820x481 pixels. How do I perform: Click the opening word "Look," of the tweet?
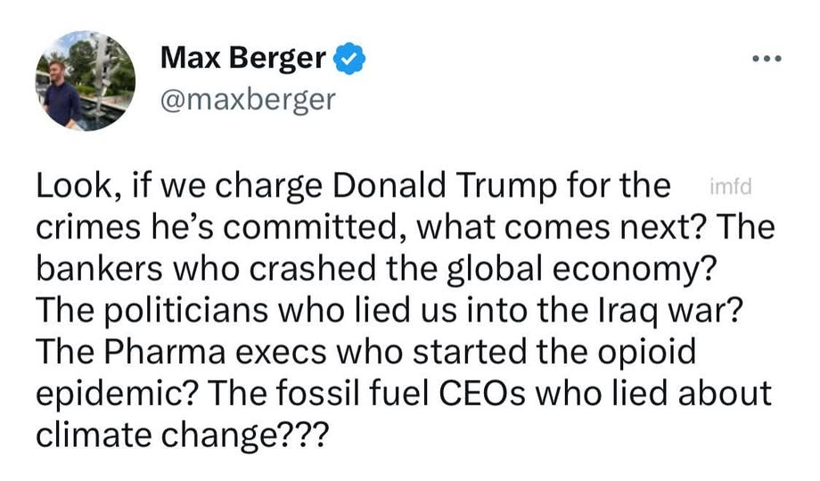tap(76, 187)
